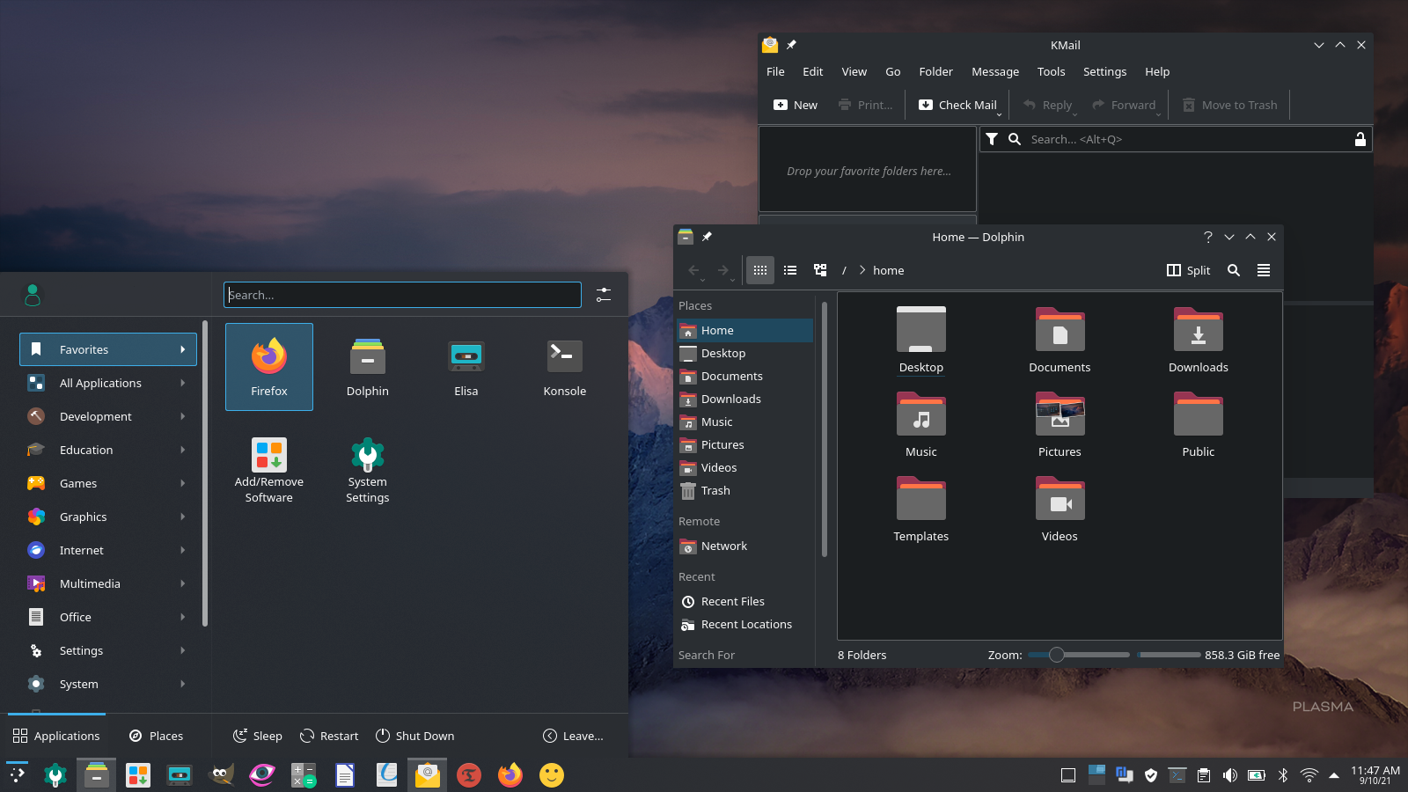Click Dolphin's search magnifier icon

(1234, 270)
